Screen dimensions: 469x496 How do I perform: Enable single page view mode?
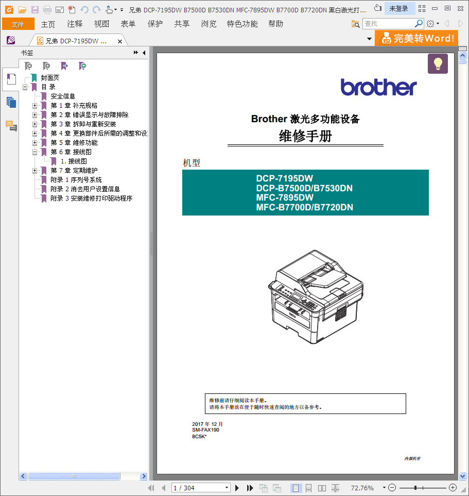pyautogui.click(x=296, y=488)
